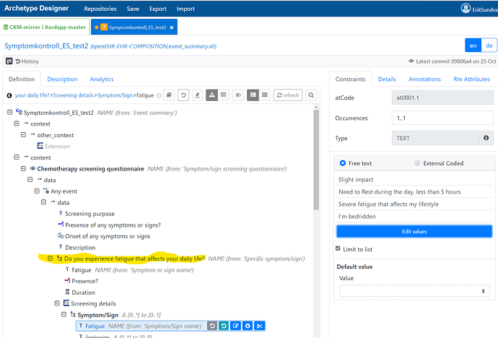The image size is (498, 338).
Task: Click the 'your daily life?' breadcrumb link
Action: click(32, 95)
